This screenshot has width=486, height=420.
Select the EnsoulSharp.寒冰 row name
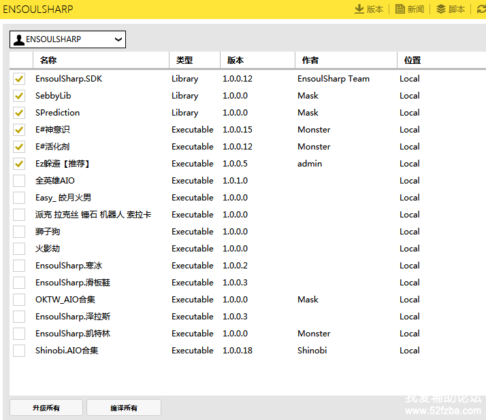[69, 266]
